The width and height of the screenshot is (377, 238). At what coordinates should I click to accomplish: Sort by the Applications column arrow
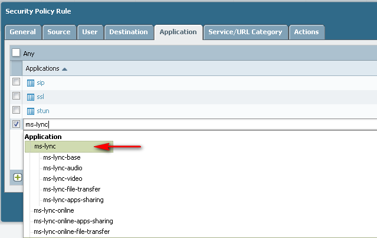tap(64, 69)
